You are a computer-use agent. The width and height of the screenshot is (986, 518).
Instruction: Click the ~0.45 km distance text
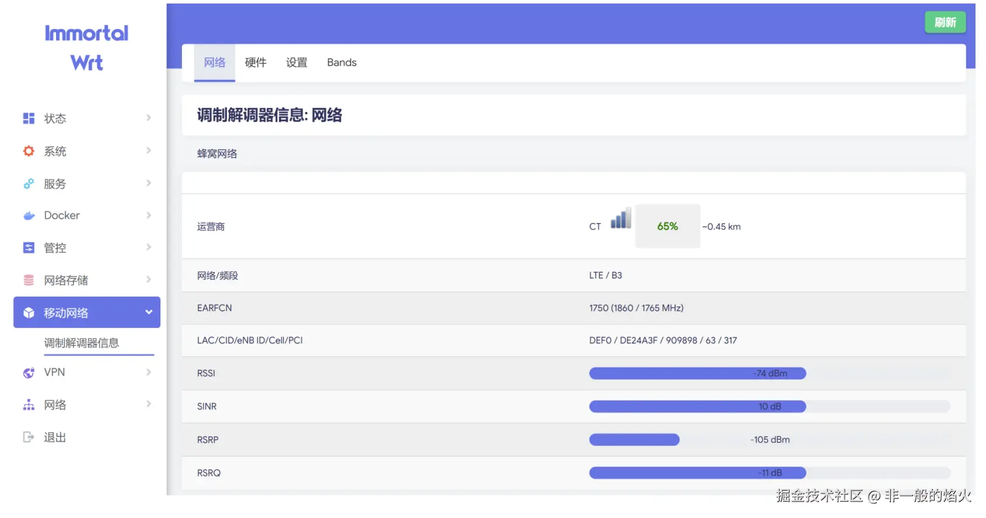[721, 227]
